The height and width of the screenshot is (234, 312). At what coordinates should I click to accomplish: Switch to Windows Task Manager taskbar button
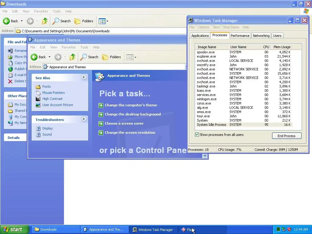click(154, 229)
